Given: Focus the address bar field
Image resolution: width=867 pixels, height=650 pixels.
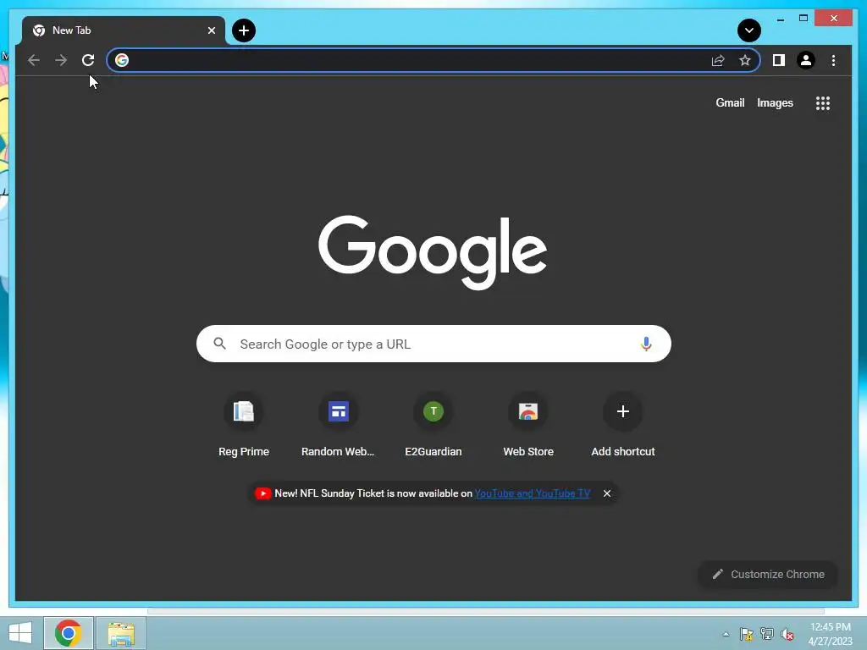Looking at the screenshot, I should pyautogui.click(x=433, y=60).
